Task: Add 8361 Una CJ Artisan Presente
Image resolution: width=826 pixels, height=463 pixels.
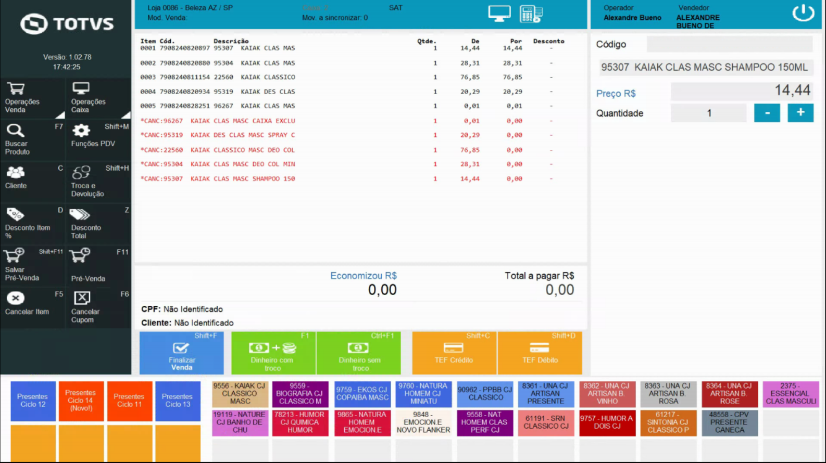Action: coord(546,394)
